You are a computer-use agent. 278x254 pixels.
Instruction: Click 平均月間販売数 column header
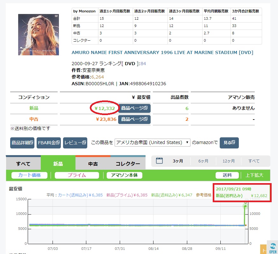point(216,11)
